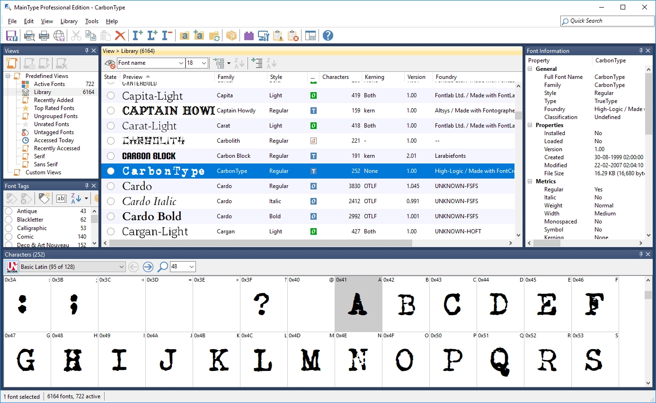Viewport: 656px width, 403px height.
Task: Open Help via the blue question mark
Action: click(328, 35)
